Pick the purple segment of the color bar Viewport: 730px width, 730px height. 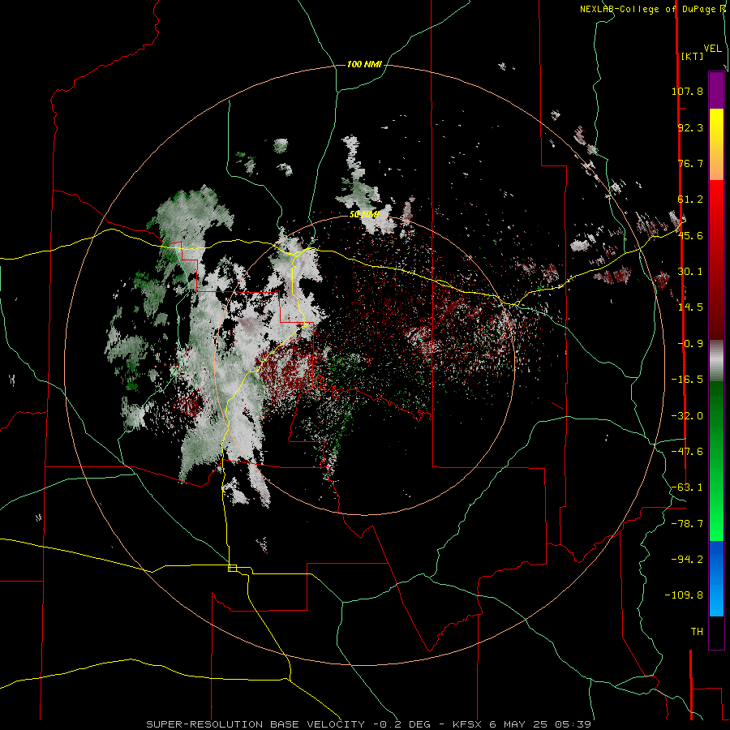coord(716,91)
